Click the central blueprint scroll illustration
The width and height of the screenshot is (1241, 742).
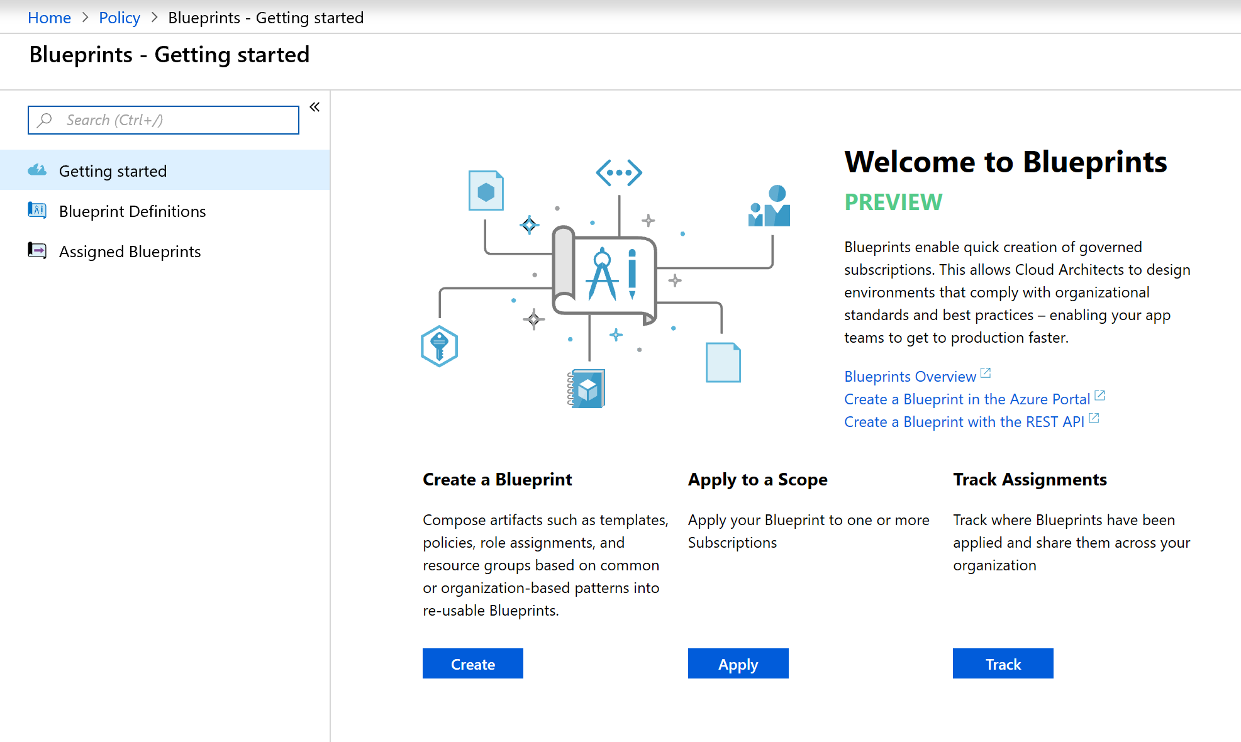[604, 275]
